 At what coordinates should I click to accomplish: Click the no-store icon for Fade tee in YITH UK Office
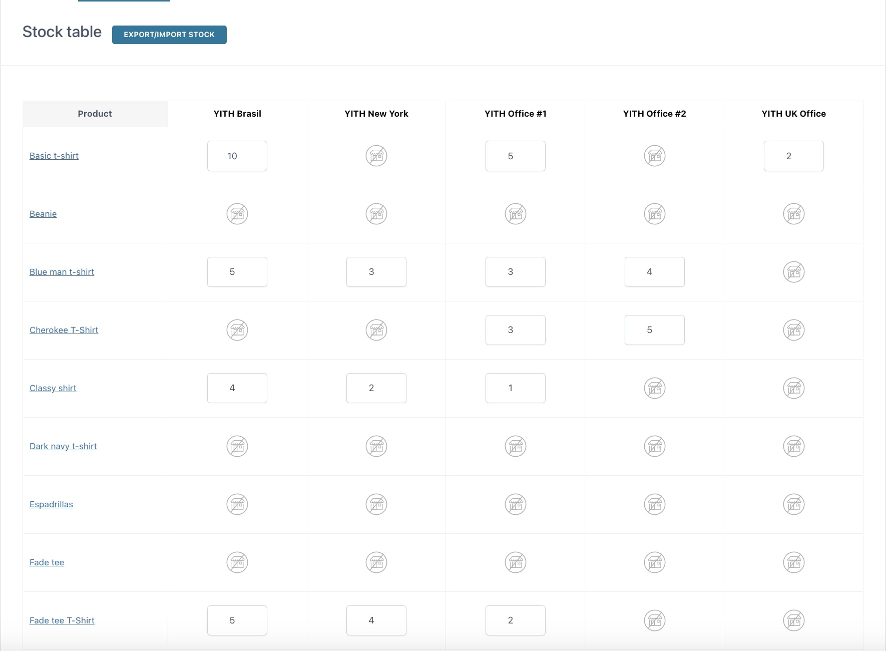click(794, 562)
